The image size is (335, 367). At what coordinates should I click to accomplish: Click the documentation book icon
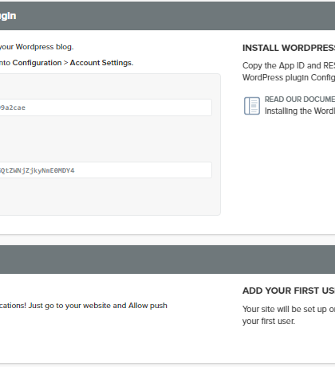click(x=252, y=106)
